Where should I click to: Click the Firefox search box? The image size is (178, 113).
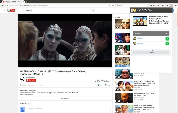tap(132, 5)
